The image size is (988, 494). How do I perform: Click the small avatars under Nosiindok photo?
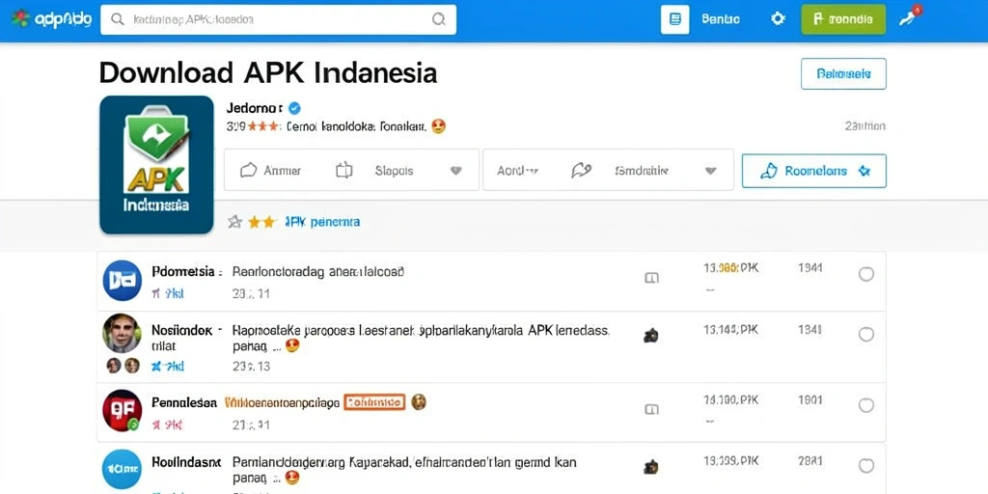[123, 366]
